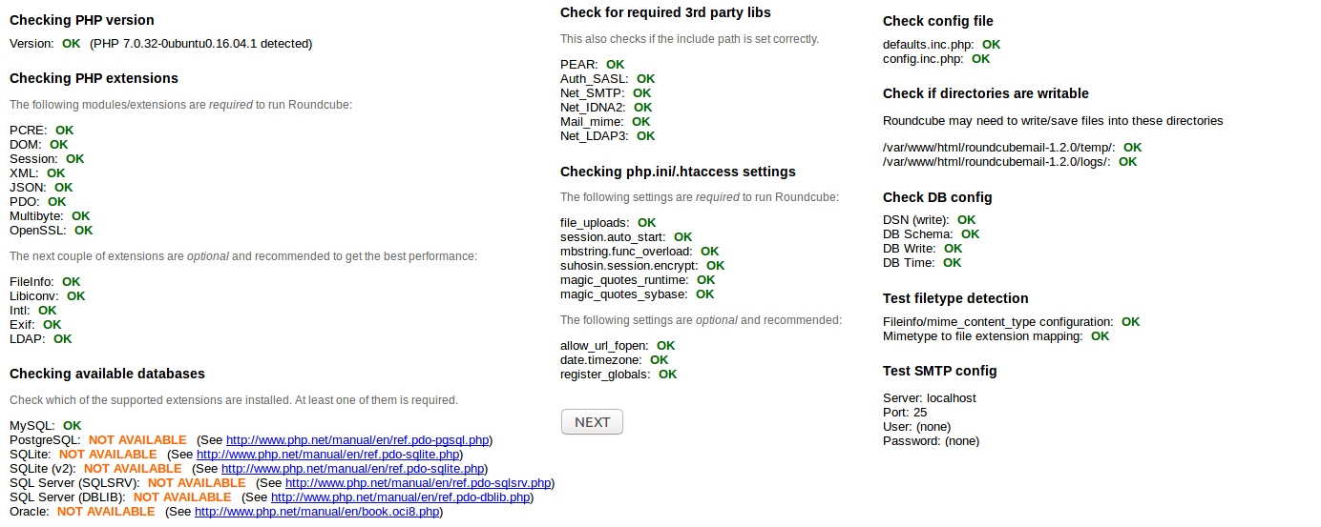Viewport: 1321px width, 527px height.
Task: Select the Session extension row
Action: (x=47, y=158)
